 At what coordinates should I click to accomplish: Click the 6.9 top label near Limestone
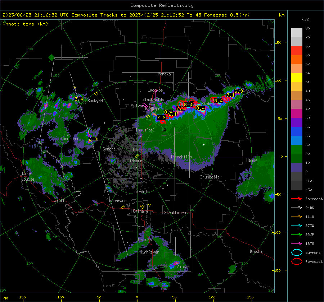[93, 139]
